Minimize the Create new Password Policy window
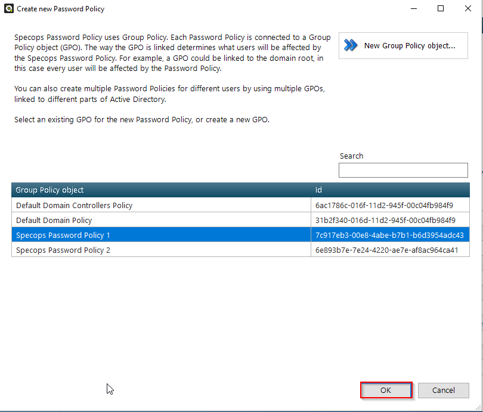 pyautogui.click(x=414, y=8)
